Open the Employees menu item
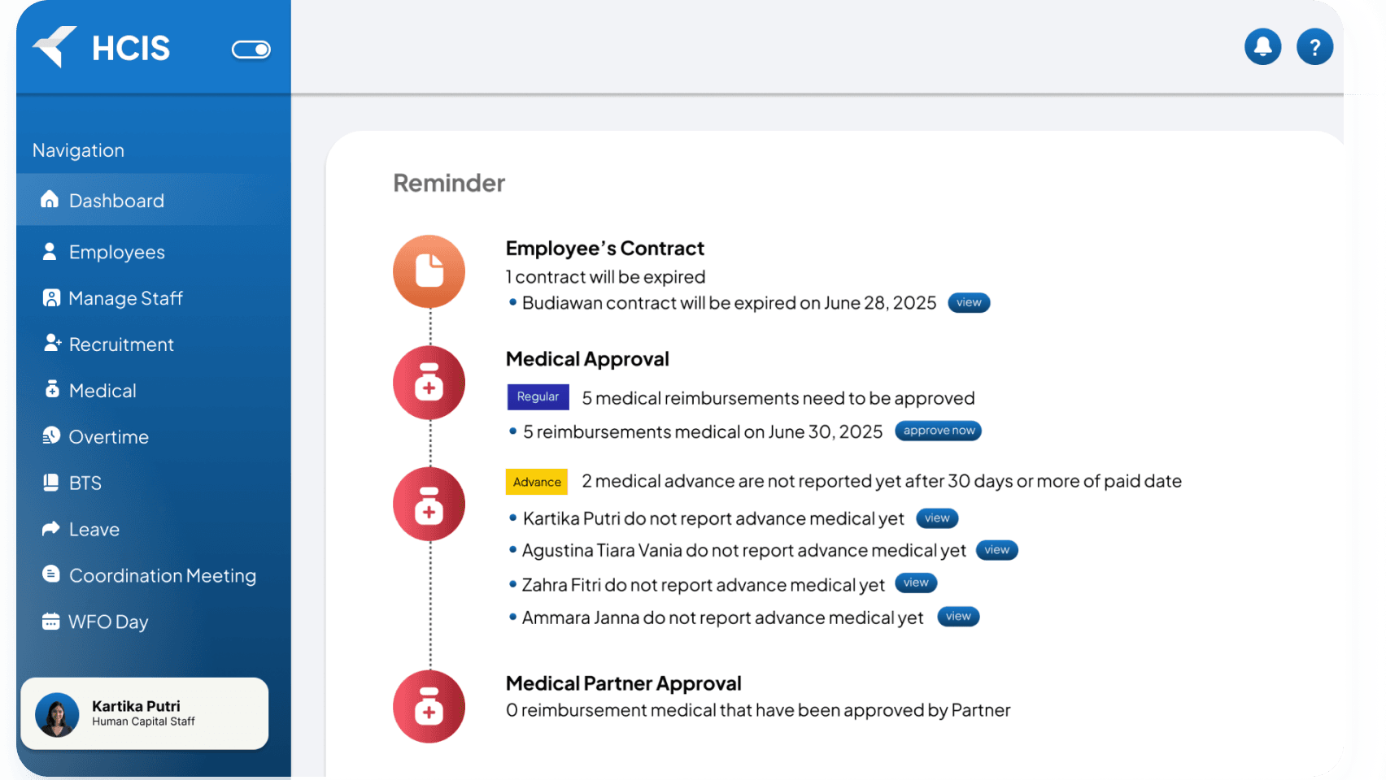Viewport: 1386px width, 780px height. coord(116,252)
